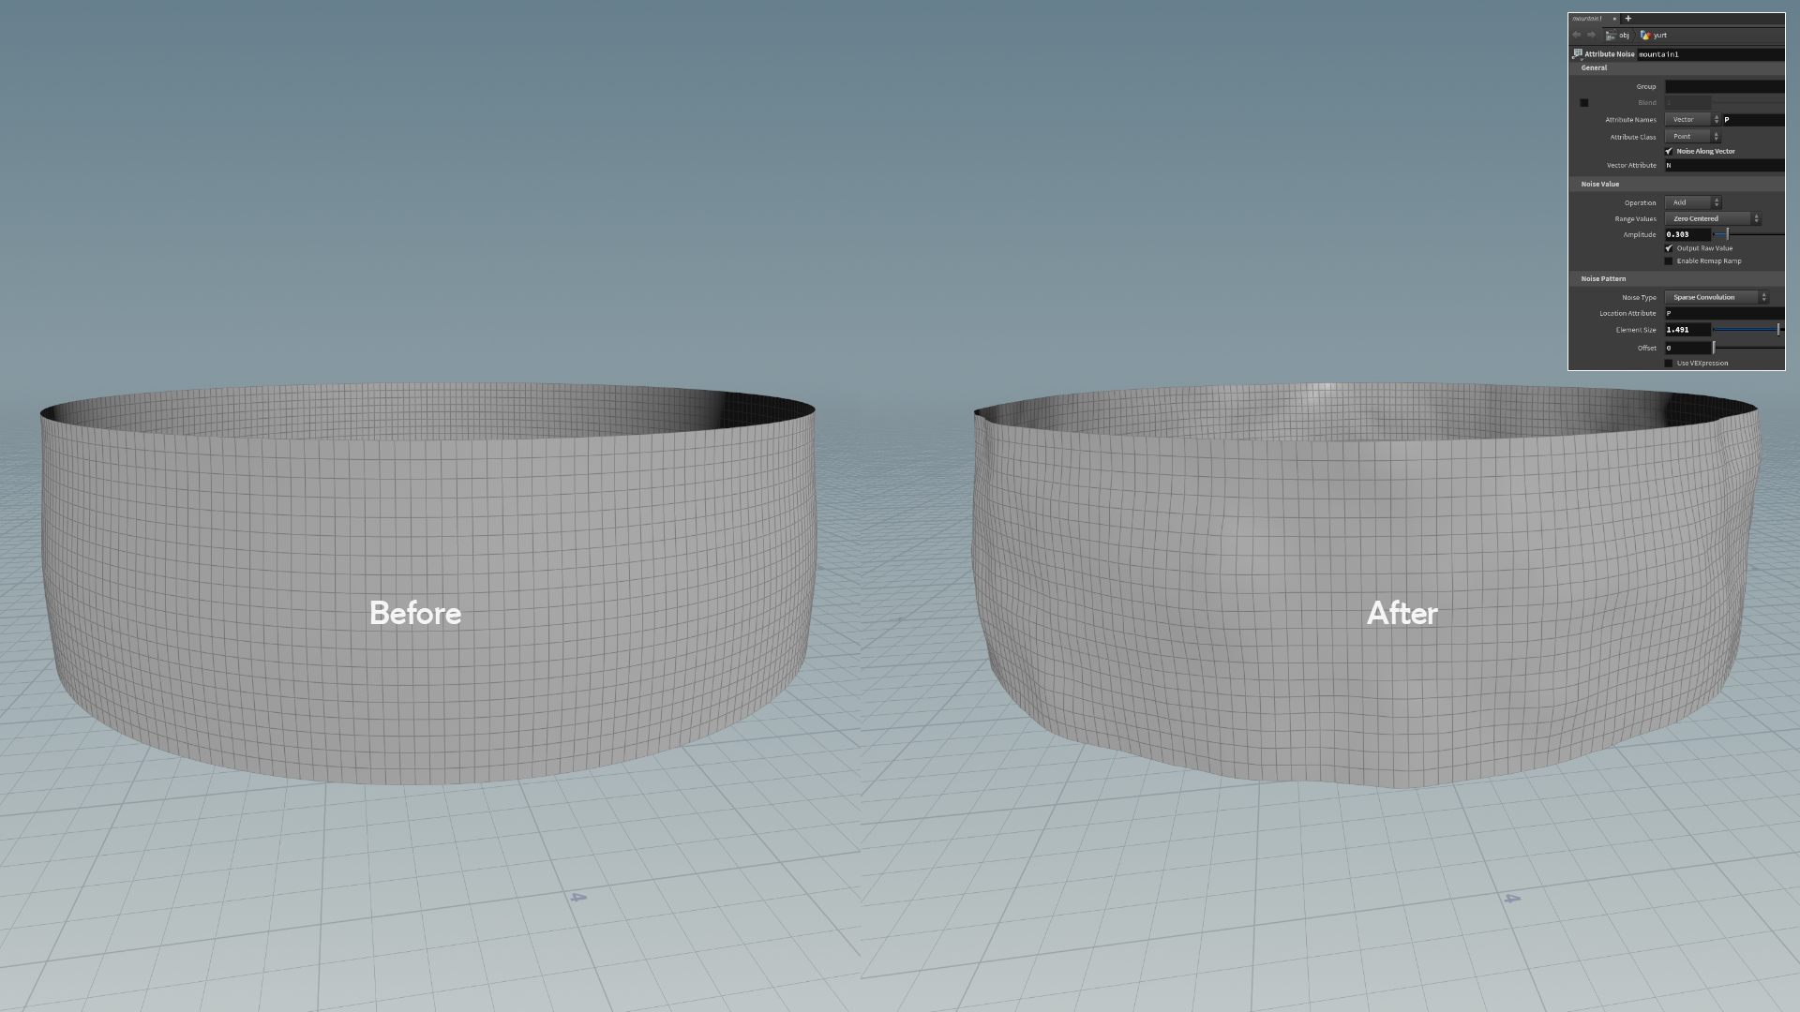Switch to the mountain1 tab
This screenshot has width=1800, height=1012.
point(1588,19)
